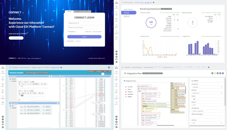Viewport: 227px width, 130px height.
Task: Follow the Sign up now link
Action: [x=78, y=41]
